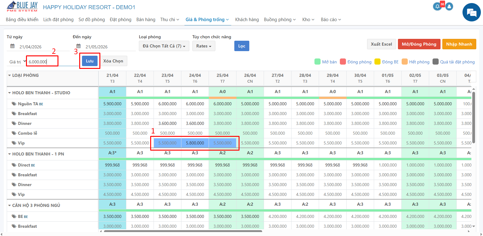Click the tag icon beside Direct BE
Screen dimensions: 483x236
coord(14,165)
